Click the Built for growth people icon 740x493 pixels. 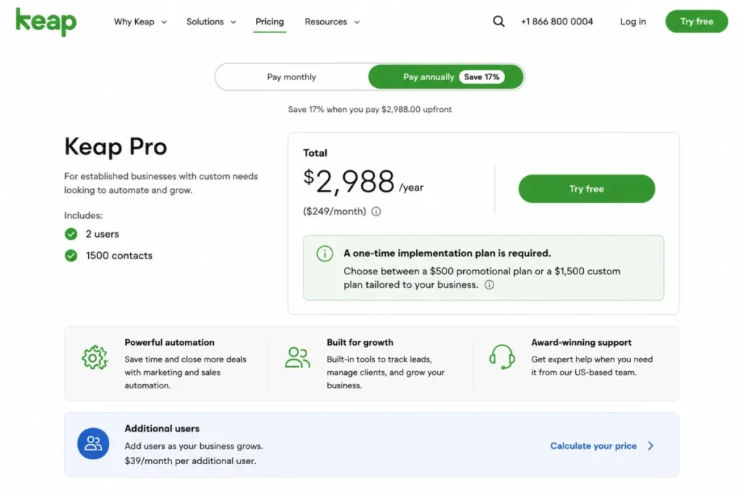tap(298, 358)
